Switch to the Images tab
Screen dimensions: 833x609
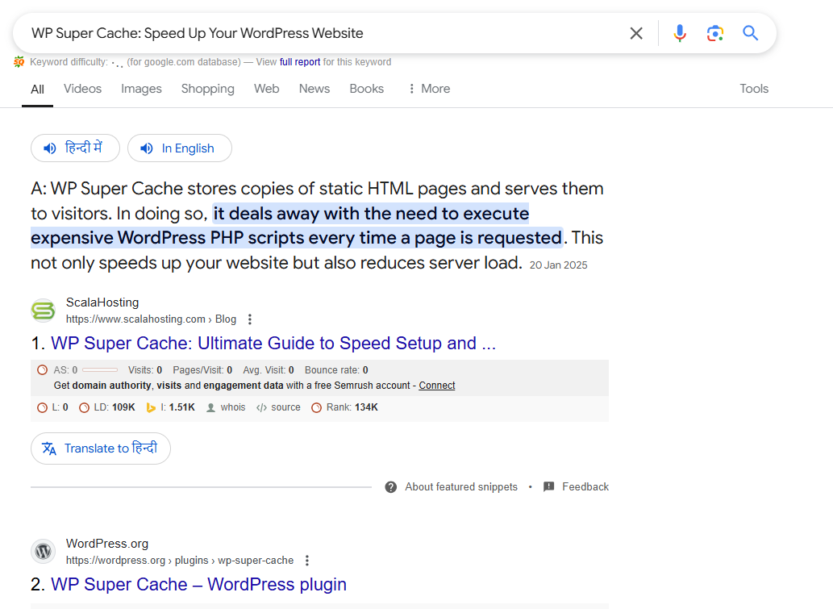coord(141,89)
